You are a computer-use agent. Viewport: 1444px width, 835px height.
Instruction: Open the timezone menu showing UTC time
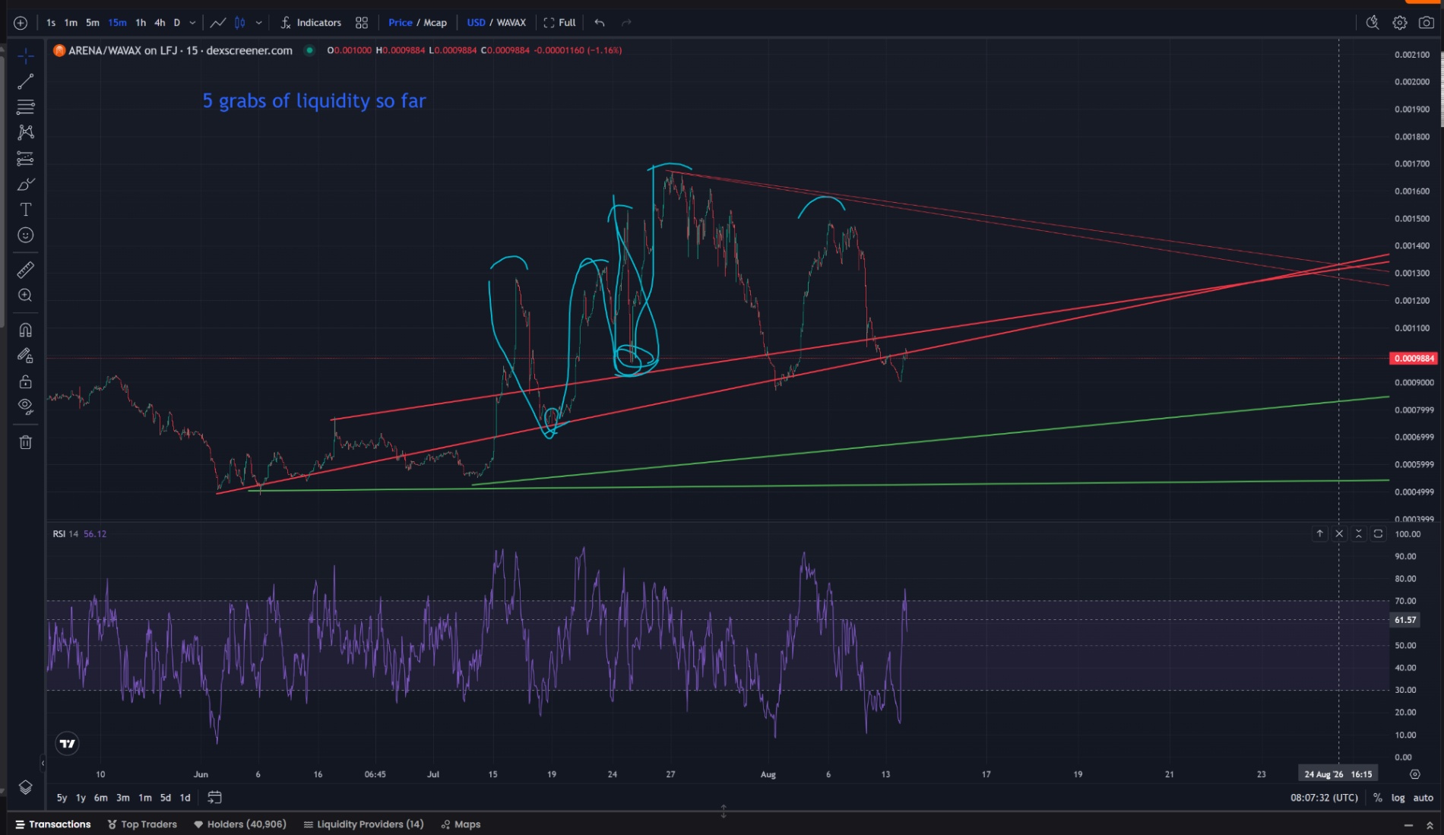1324,798
